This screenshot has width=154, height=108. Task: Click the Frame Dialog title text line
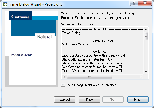click(71, 33)
